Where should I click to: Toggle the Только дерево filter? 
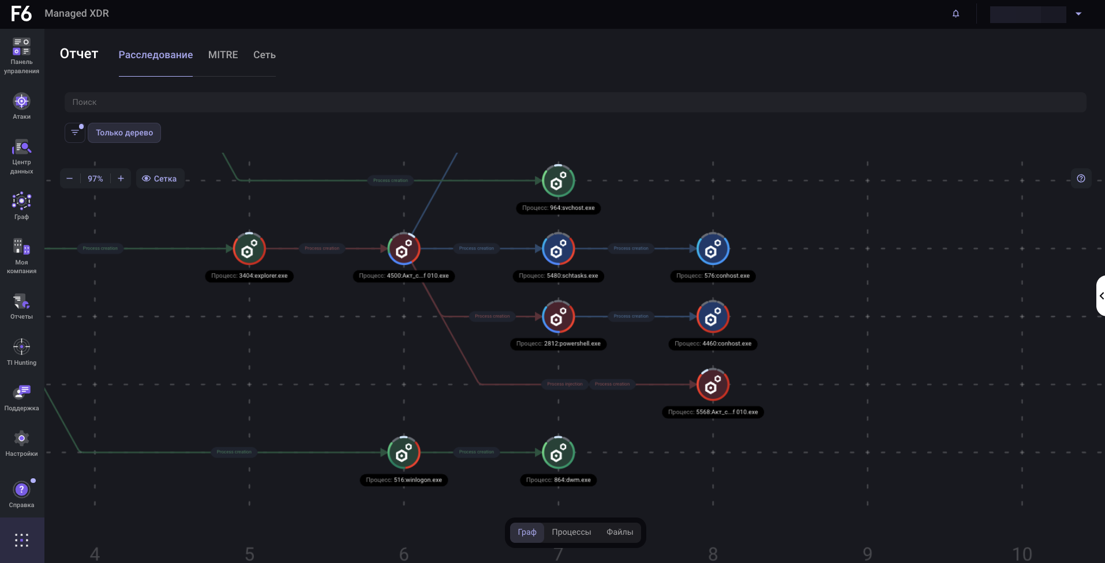124,133
